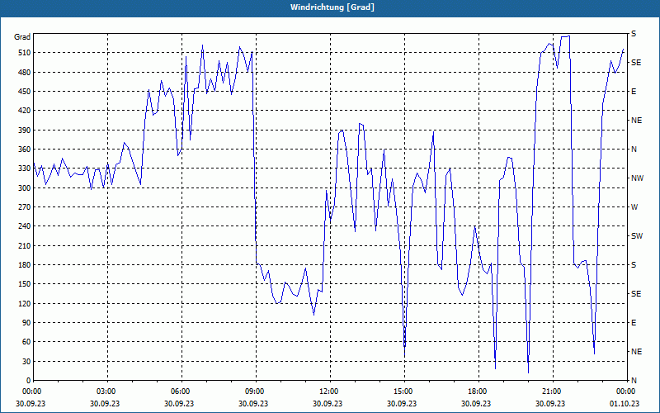This screenshot has height=413, width=660.
Task: Click the S compass label at 180 gridline
Action: click(x=634, y=265)
